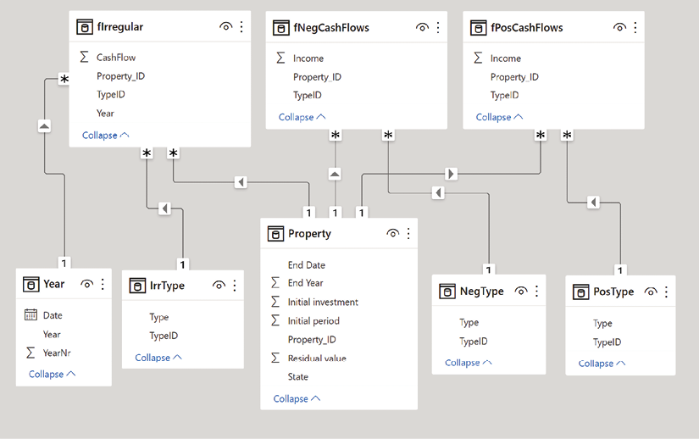Select Type field in IrrType table
699x439 pixels.
click(159, 317)
